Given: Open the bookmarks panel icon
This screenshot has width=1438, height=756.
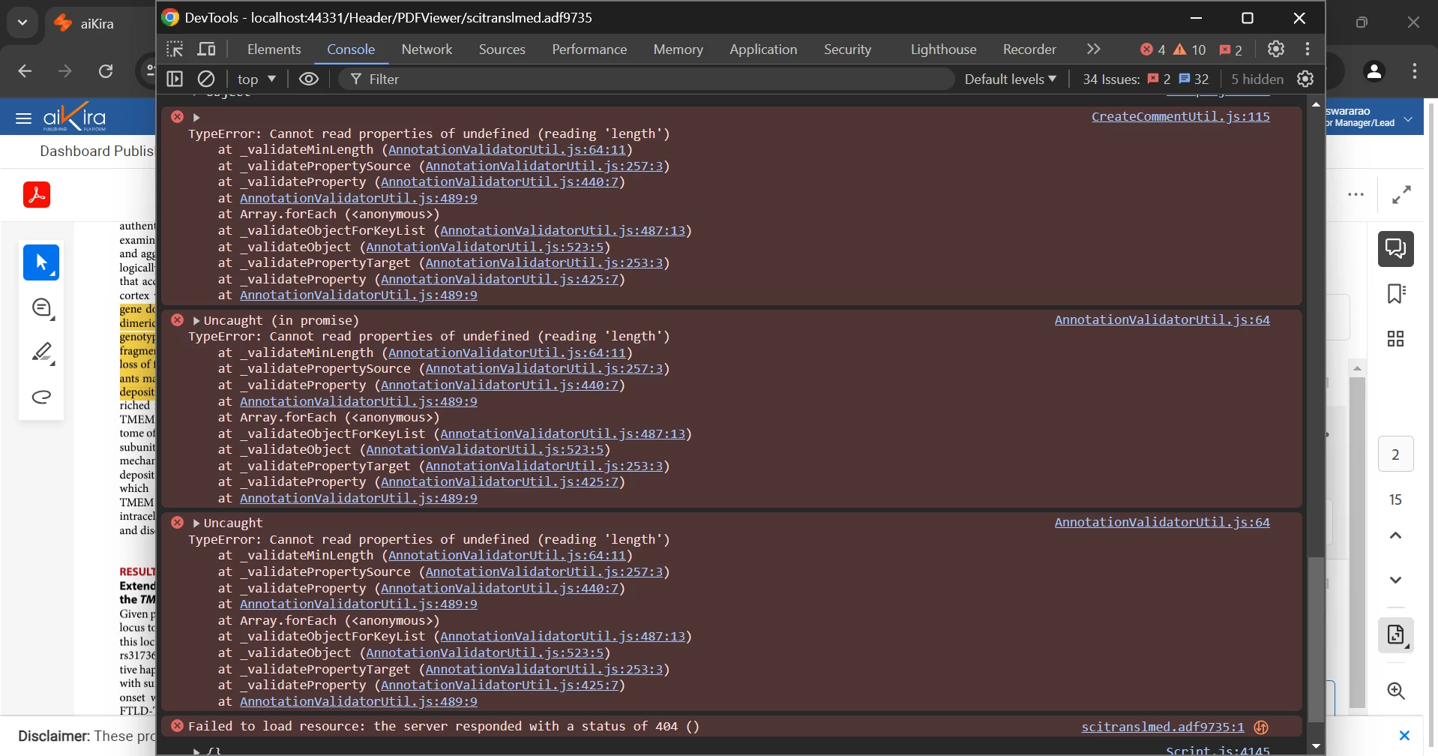Looking at the screenshot, I should click(1395, 293).
